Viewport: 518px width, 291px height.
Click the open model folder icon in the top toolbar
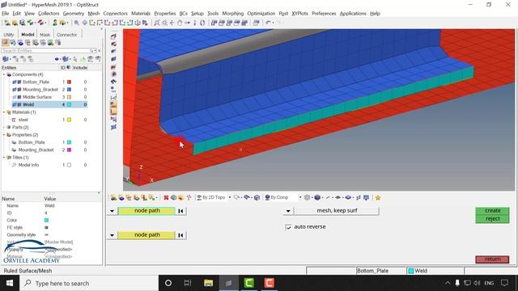15,23
